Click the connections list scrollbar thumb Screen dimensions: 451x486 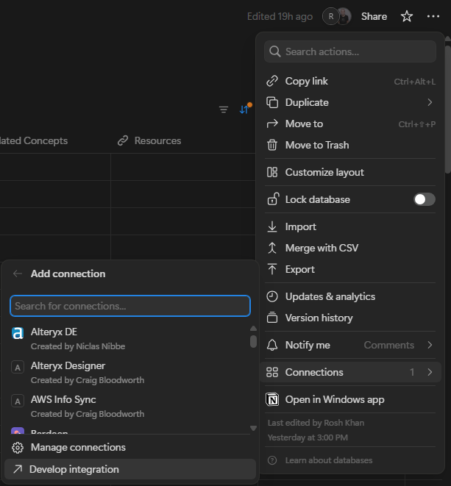[x=253, y=341]
